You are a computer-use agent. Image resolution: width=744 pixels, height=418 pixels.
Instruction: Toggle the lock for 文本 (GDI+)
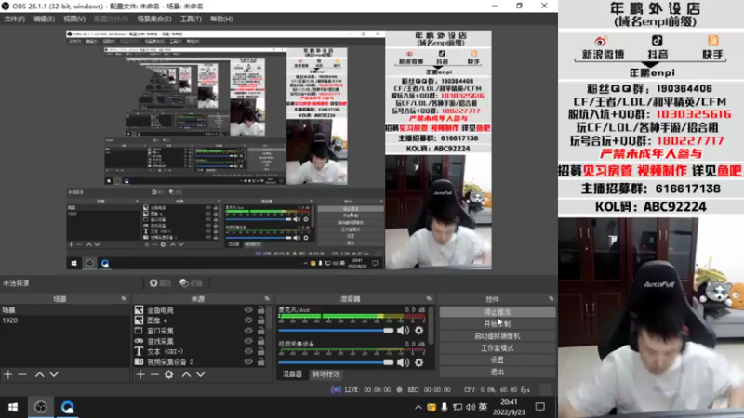pos(261,351)
